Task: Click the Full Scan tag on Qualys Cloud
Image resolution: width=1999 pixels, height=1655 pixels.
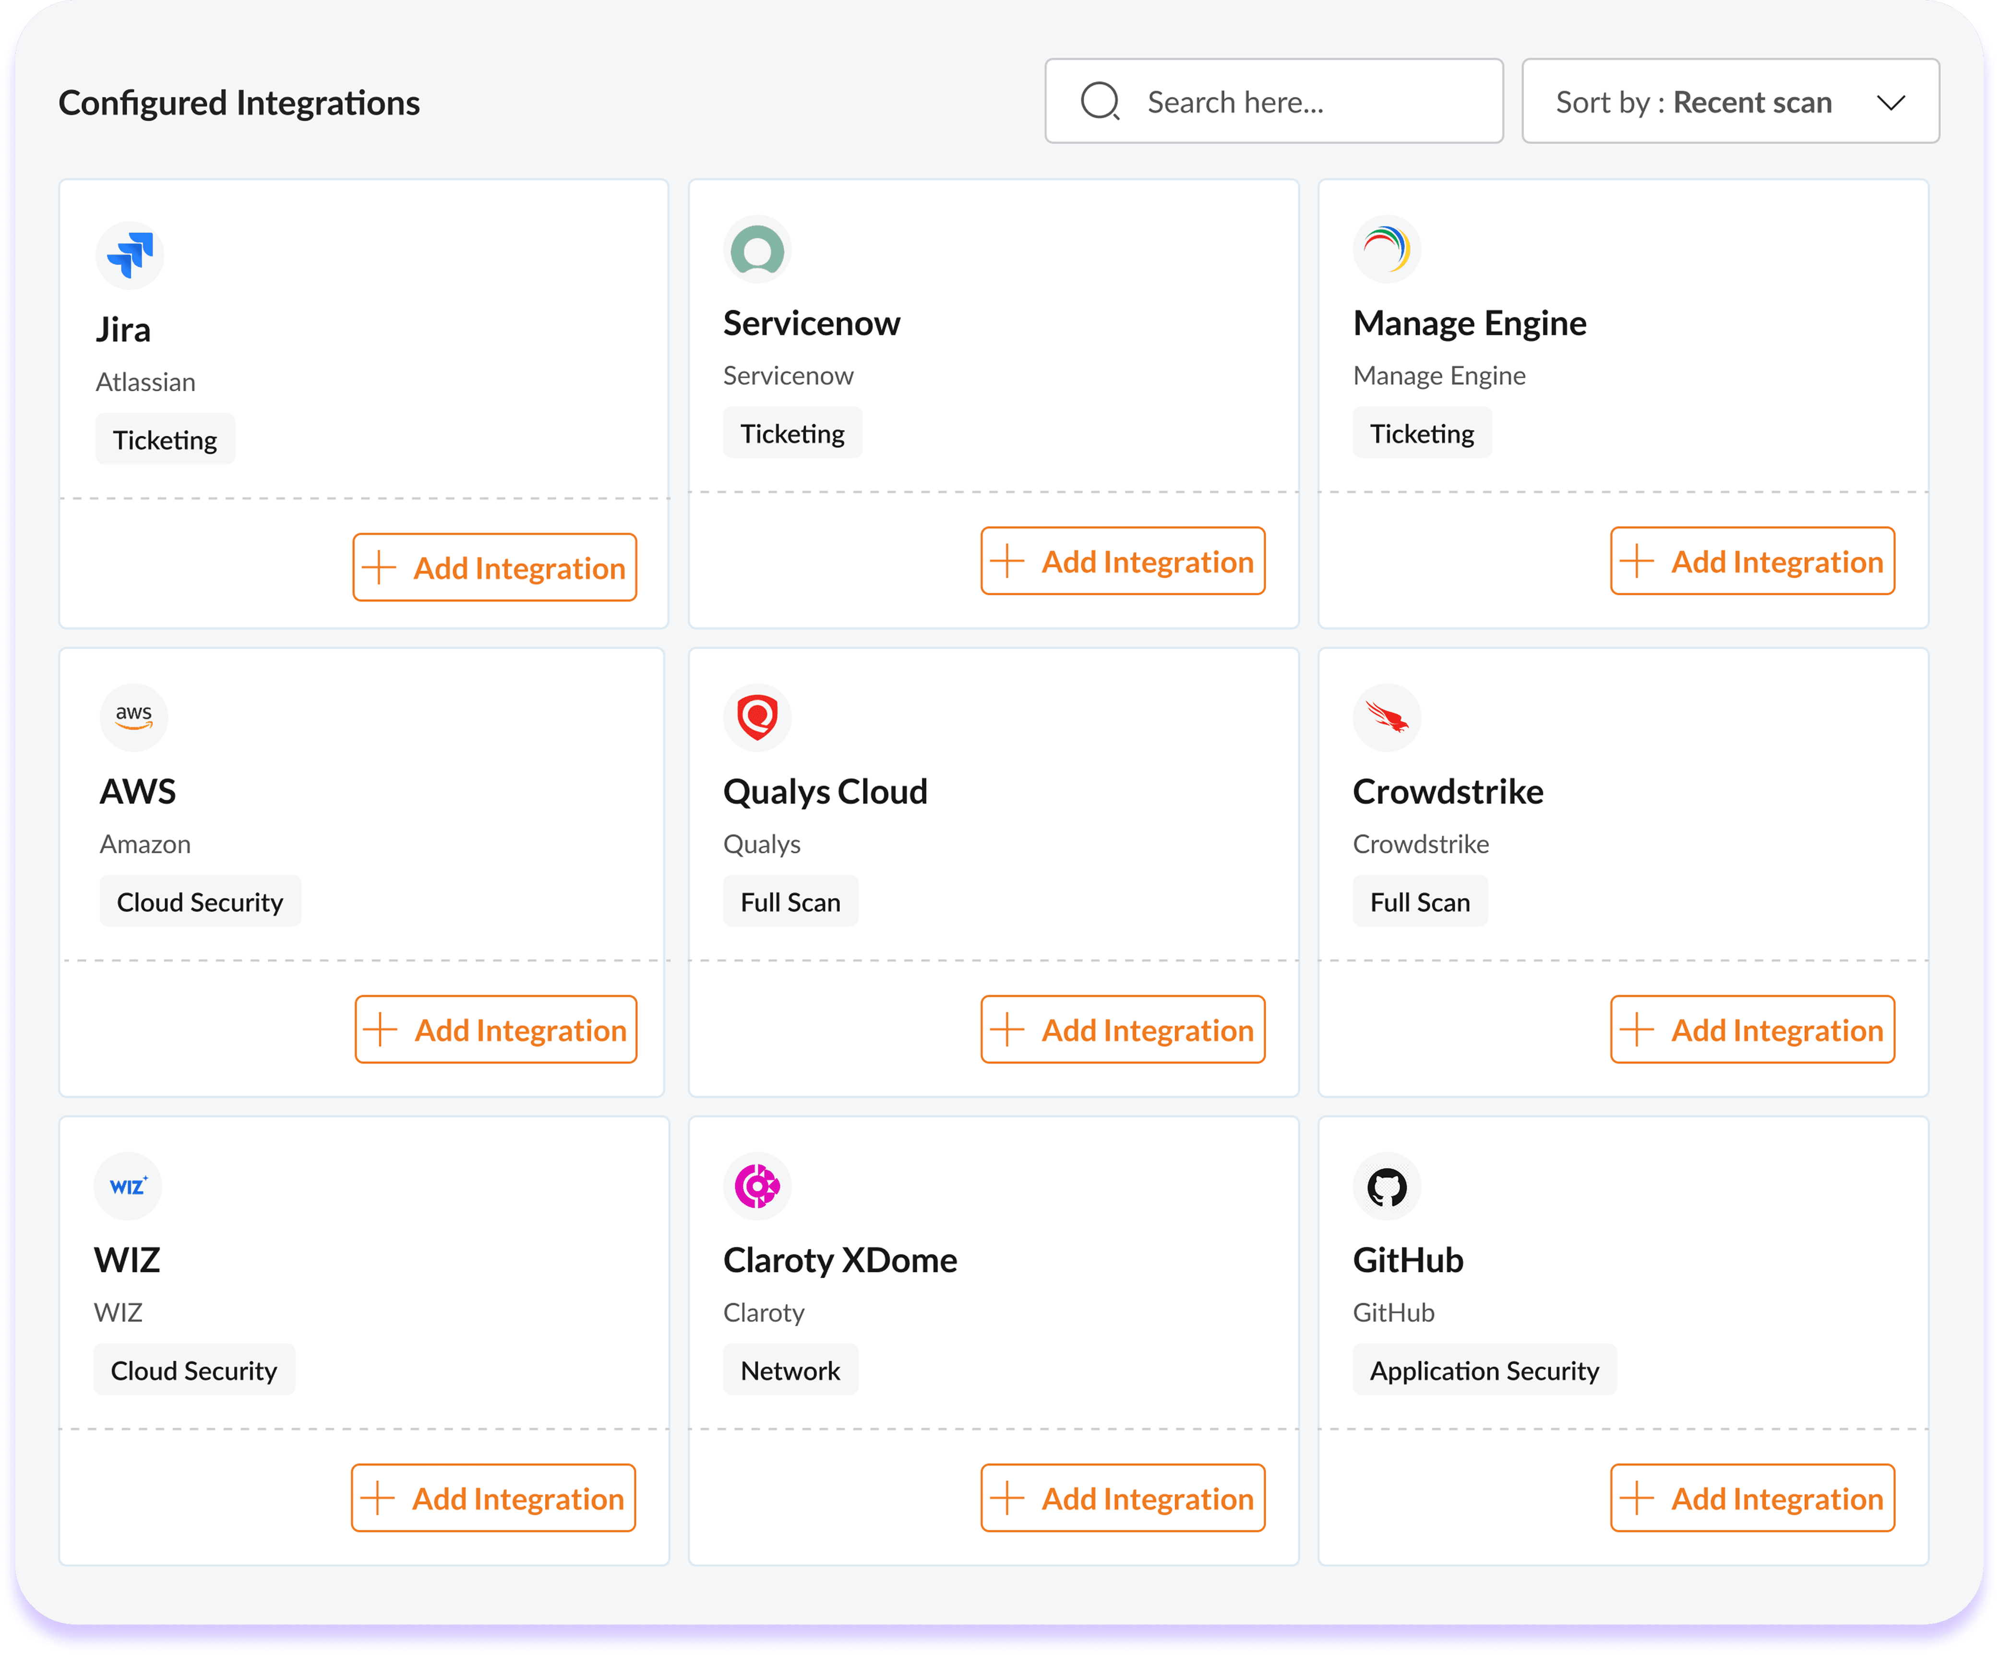Action: coord(790,901)
